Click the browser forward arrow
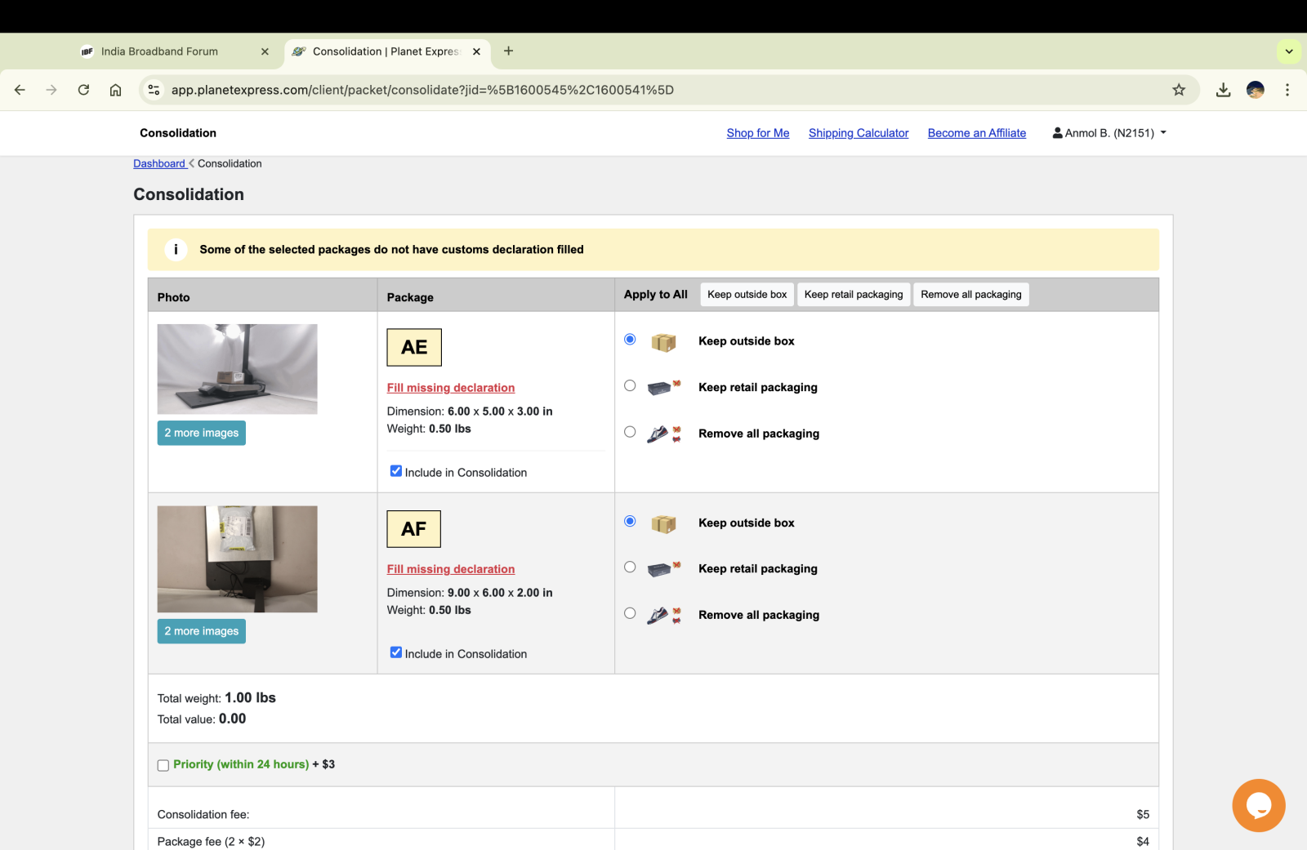 click(51, 90)
